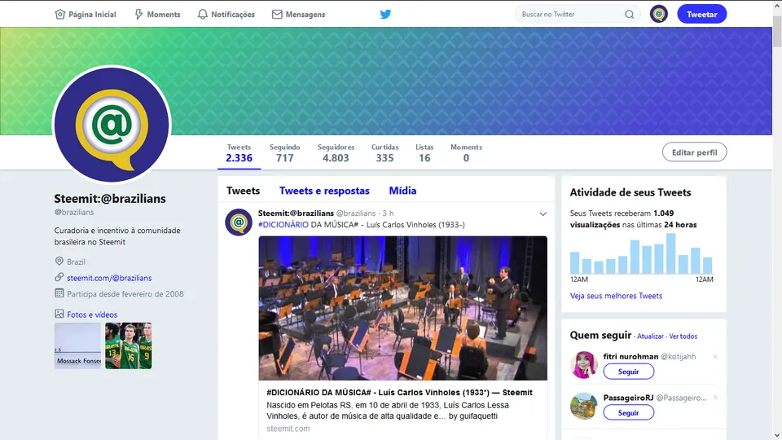Image resolution: width=782 pixels, height=440 pixels.
Task: Click the large profile avatar picture
Action: (x=112, y=125)
